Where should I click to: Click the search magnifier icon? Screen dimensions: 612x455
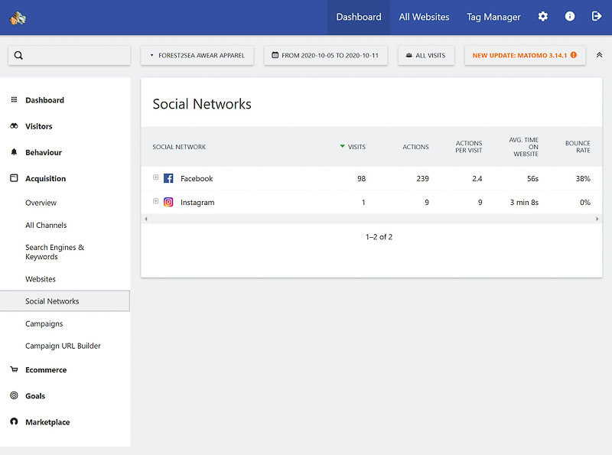tap(18, 55)
